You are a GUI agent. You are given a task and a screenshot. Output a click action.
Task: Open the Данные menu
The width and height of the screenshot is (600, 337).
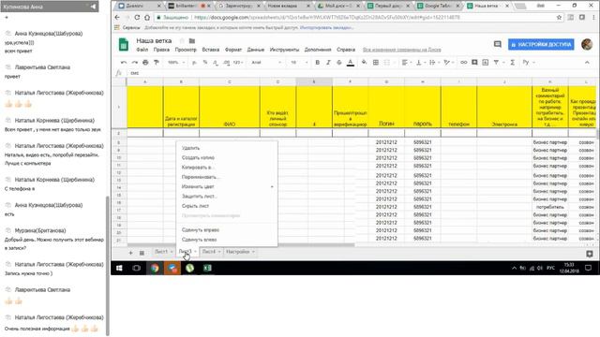(256, 50)
